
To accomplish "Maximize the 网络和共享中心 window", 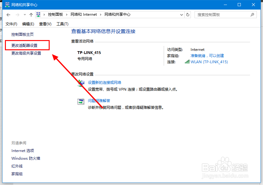I will (239, 5).
